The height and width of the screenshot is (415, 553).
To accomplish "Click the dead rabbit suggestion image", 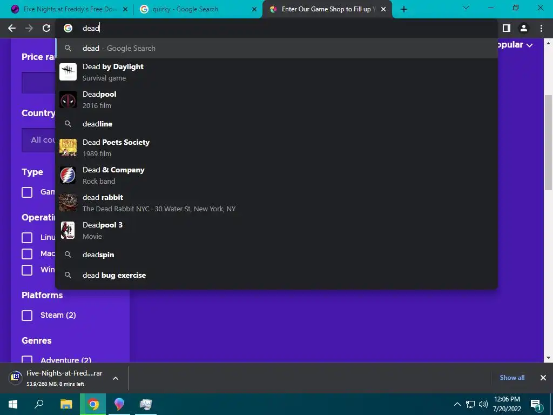I will (x=68, y=203).
